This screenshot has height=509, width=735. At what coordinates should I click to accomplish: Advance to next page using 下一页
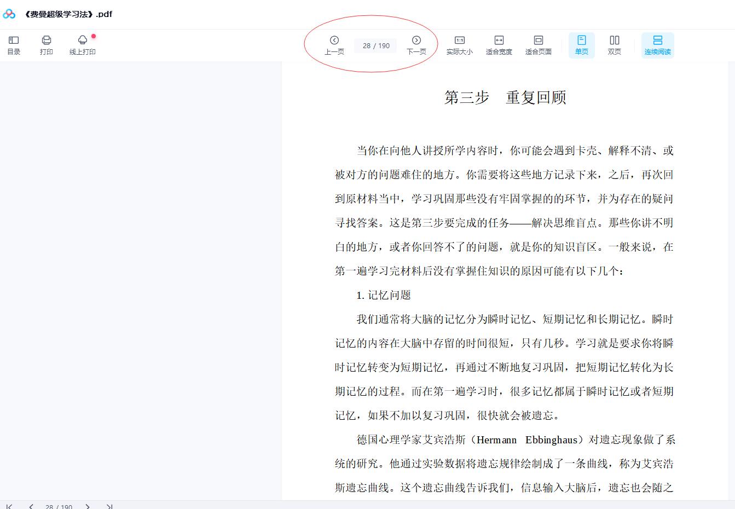tap(416, 45)
